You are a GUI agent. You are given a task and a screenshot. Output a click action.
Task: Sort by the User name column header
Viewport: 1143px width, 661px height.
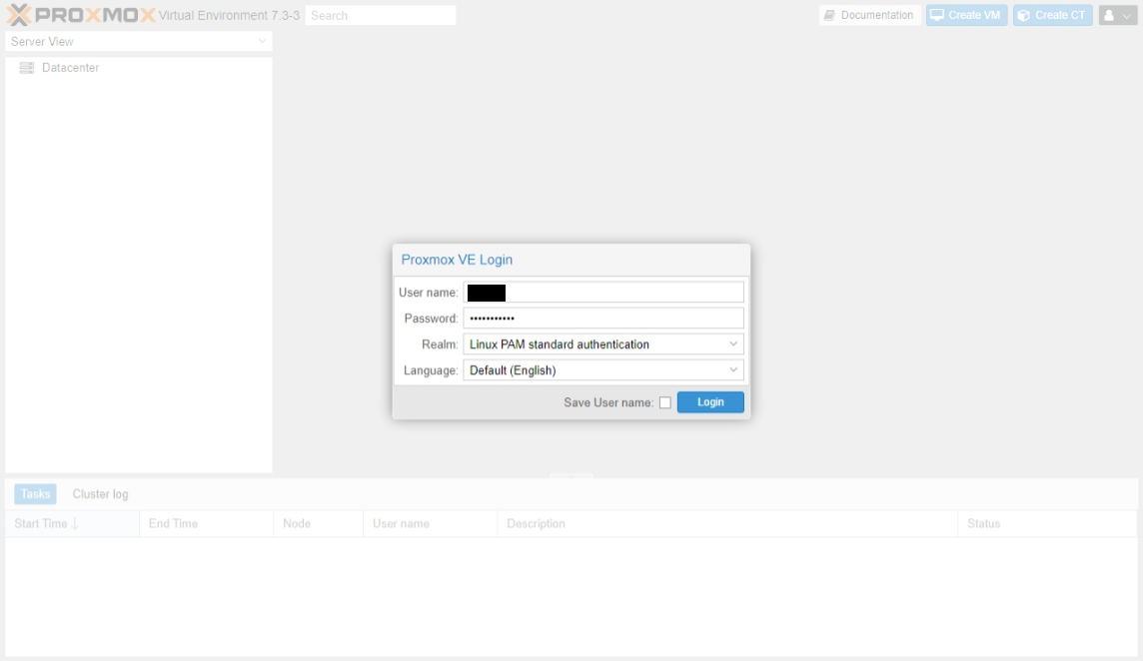430,523
